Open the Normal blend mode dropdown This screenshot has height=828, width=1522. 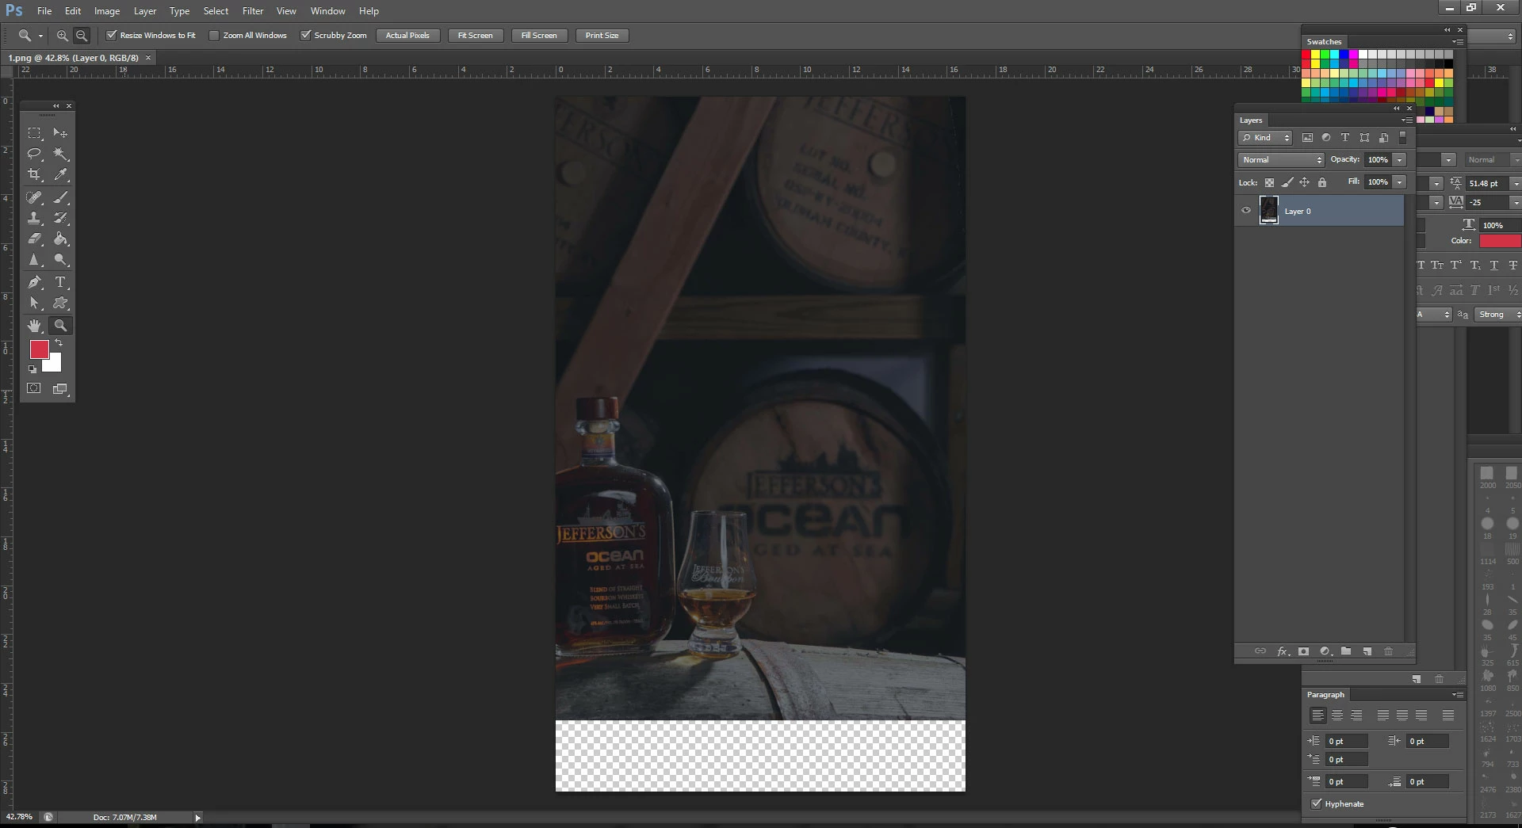pyautogui.click(x=1281, y=160)
